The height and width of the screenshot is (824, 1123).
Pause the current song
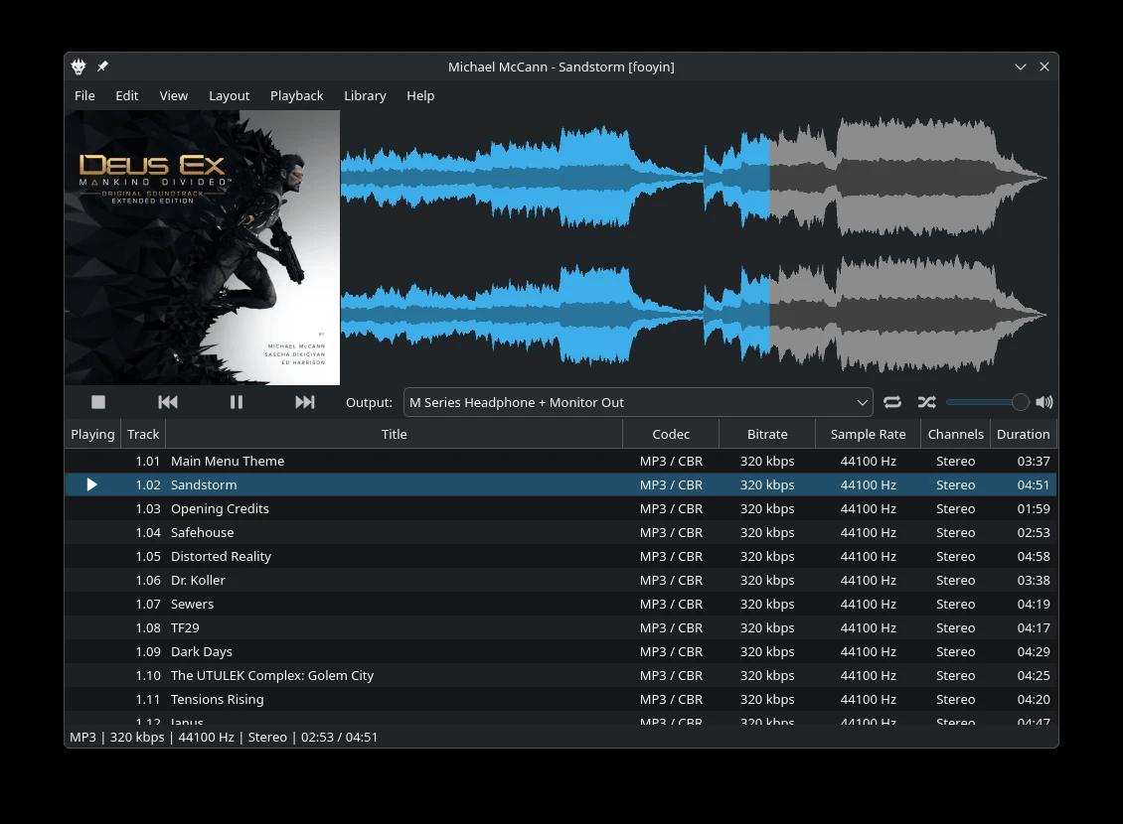click(x=237, y=402)
